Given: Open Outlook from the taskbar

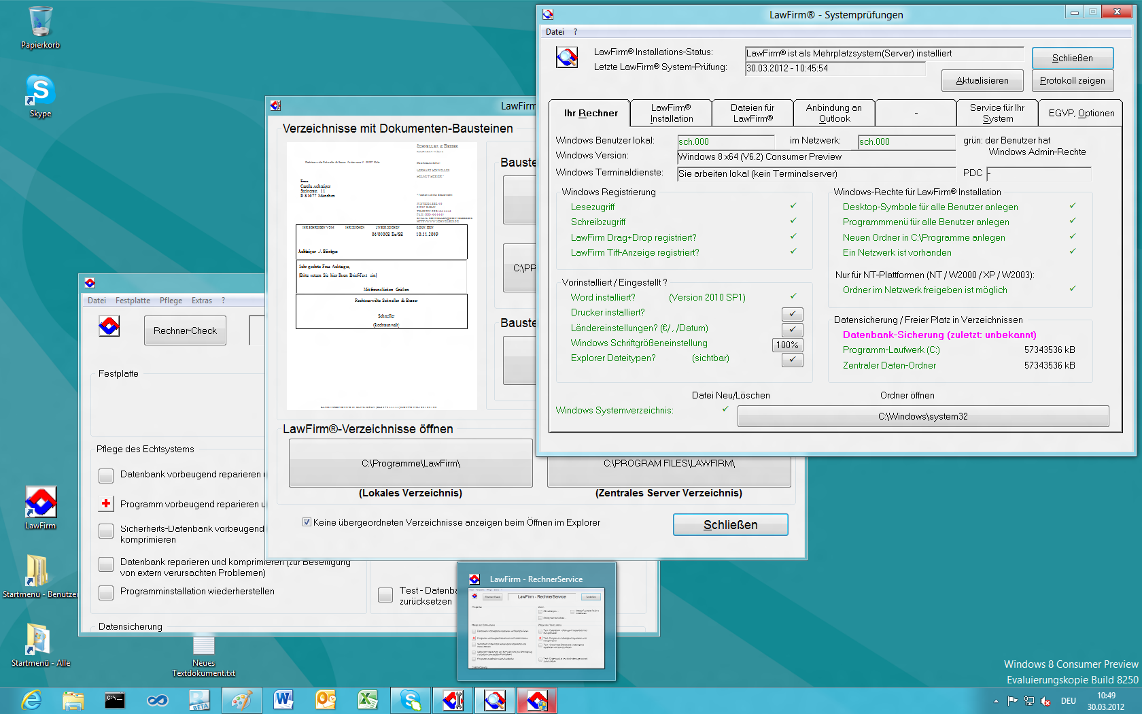Looking at the screenshot, I should [326, 700].
